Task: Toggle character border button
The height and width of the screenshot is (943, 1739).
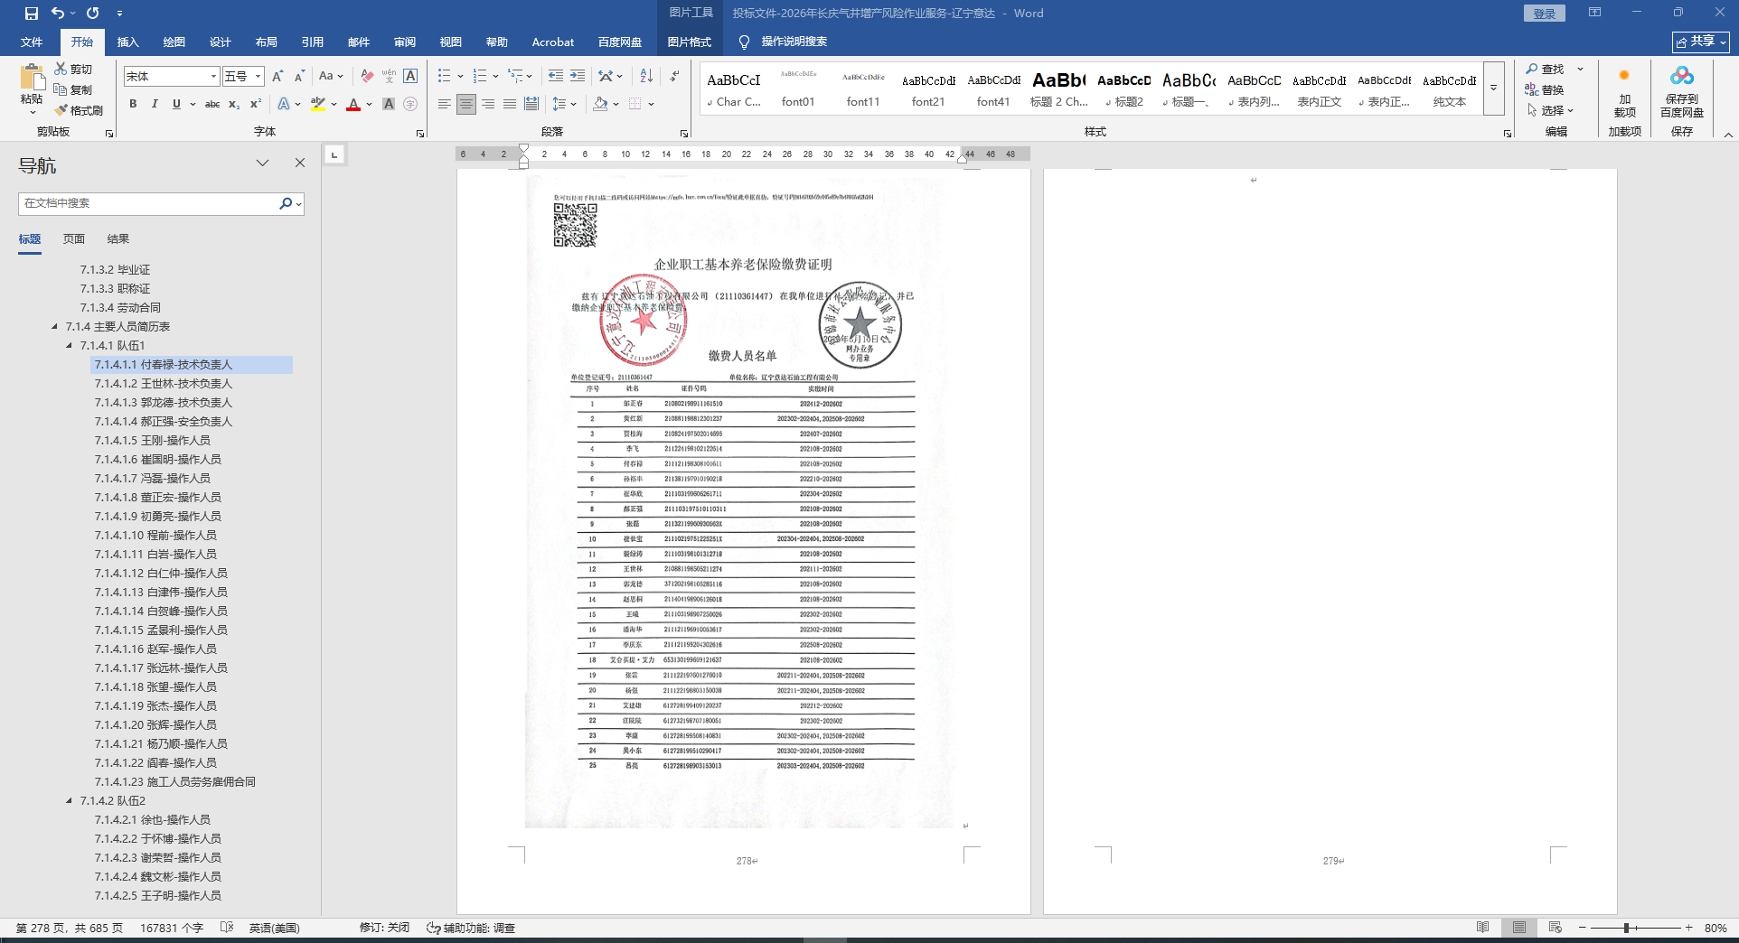Action: click(410, 76)
